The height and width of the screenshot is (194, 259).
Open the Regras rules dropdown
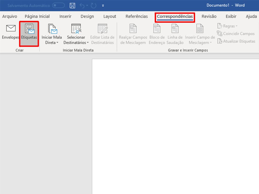pyautogui.click(x=227, y=26)
